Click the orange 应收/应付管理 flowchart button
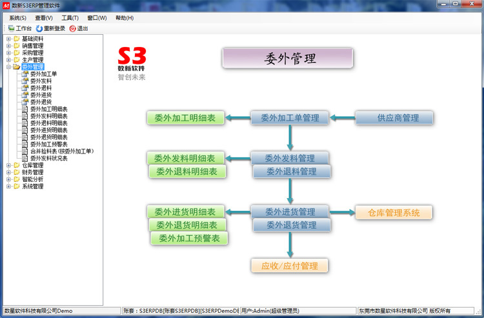This screenshot has width=484, height=318. tap(290, 266)
